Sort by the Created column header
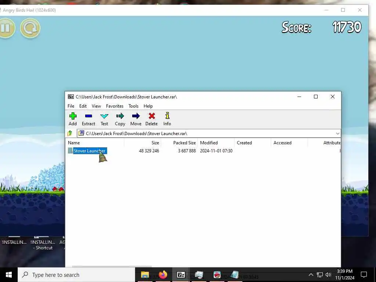Viewport: 376px width, 282px height. pos(253,143)
